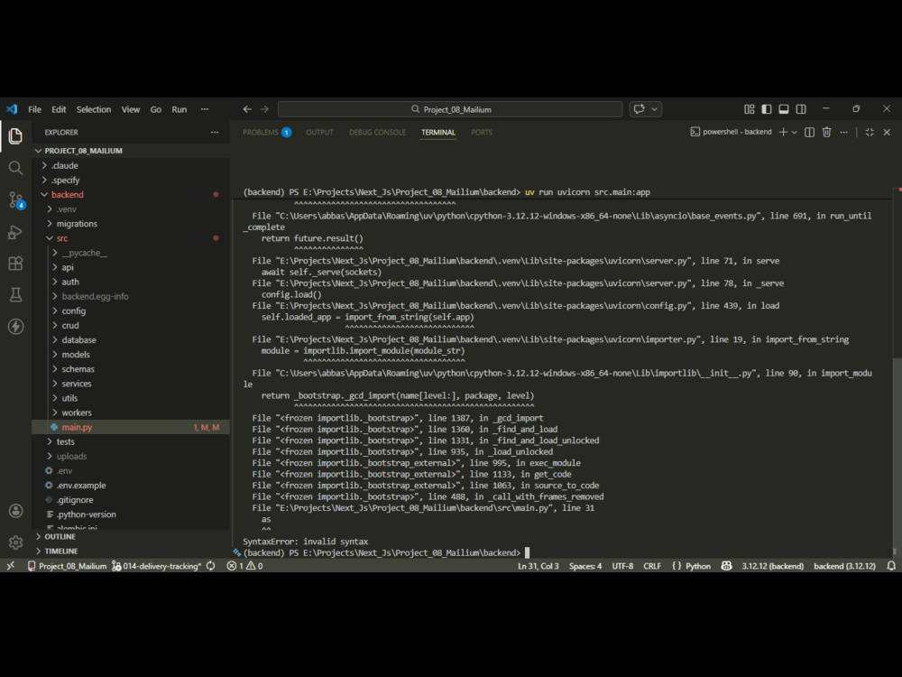The image size is (902, 677).
Task: Open Explorer more actions ellipsis
Action: [215, 133]
